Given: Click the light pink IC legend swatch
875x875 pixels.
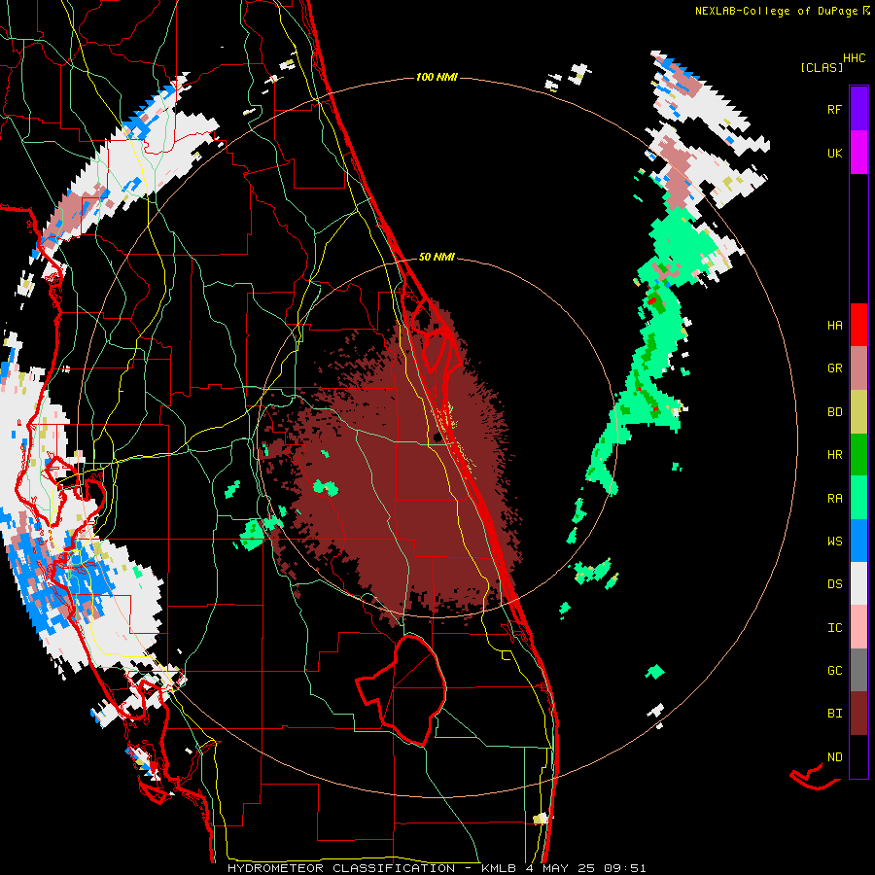Looking at the screenshot, I should [858, 627].
